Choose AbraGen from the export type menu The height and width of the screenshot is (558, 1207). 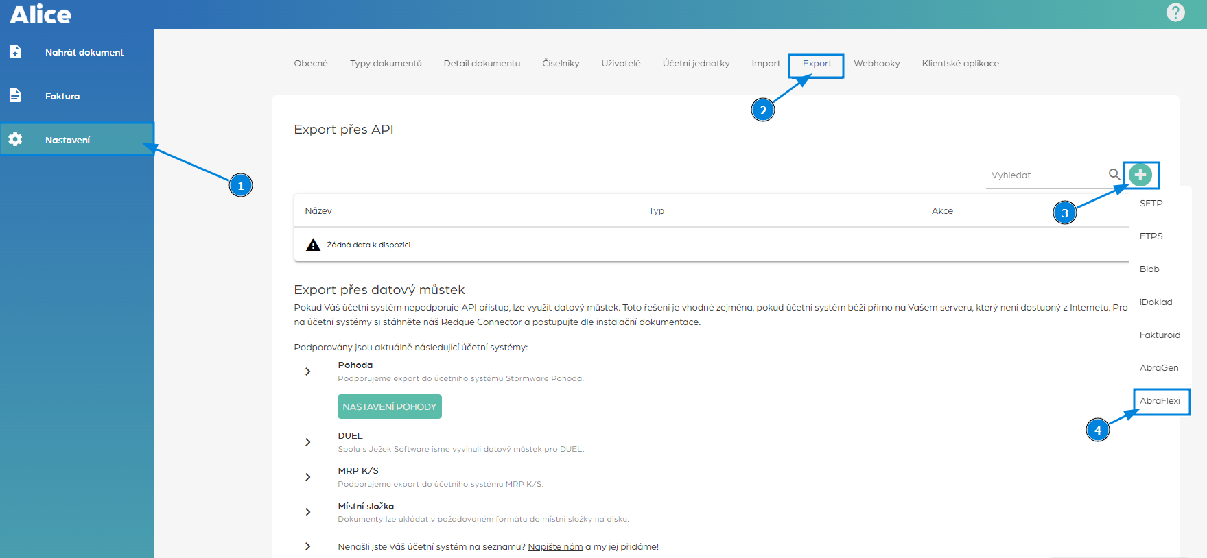click(x=1159, y=367)
